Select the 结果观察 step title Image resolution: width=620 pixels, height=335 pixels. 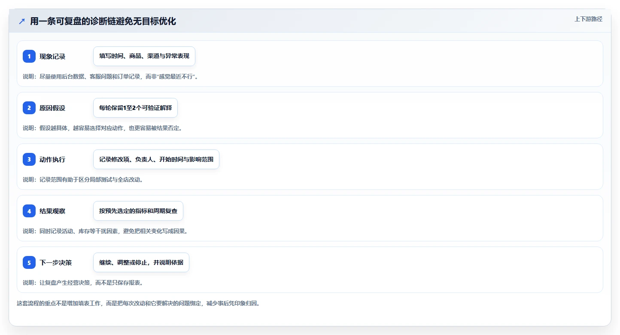[x=52, y=211]
